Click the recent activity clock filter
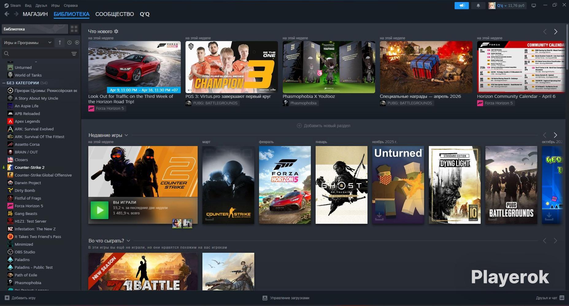 pos(69,43)
